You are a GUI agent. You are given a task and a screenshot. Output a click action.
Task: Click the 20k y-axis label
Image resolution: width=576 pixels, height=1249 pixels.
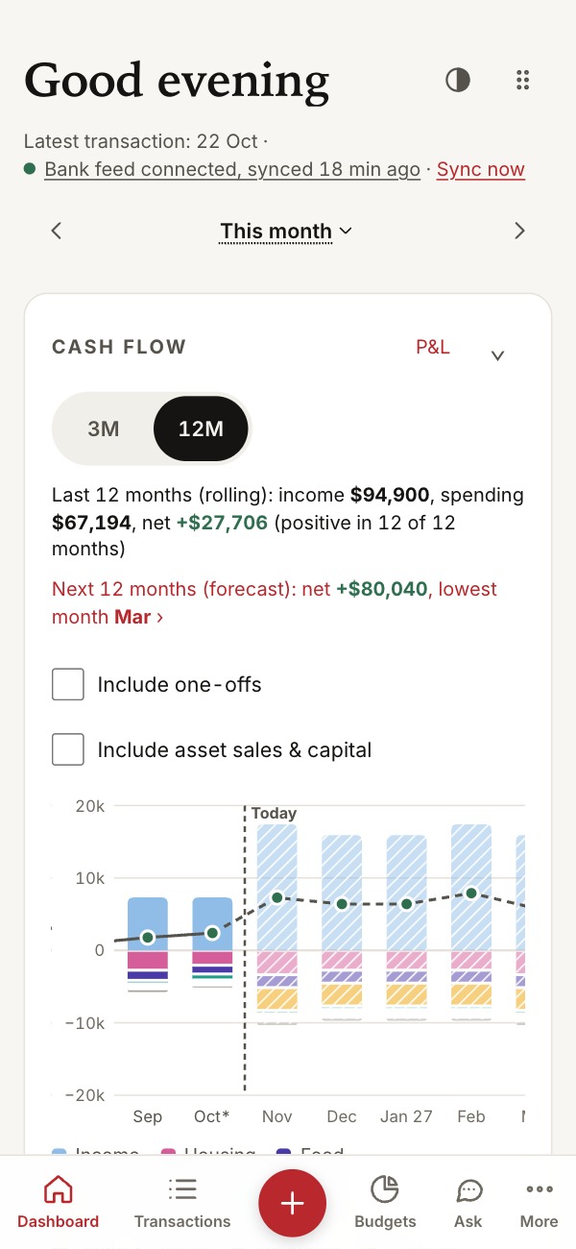coord(89,806)
